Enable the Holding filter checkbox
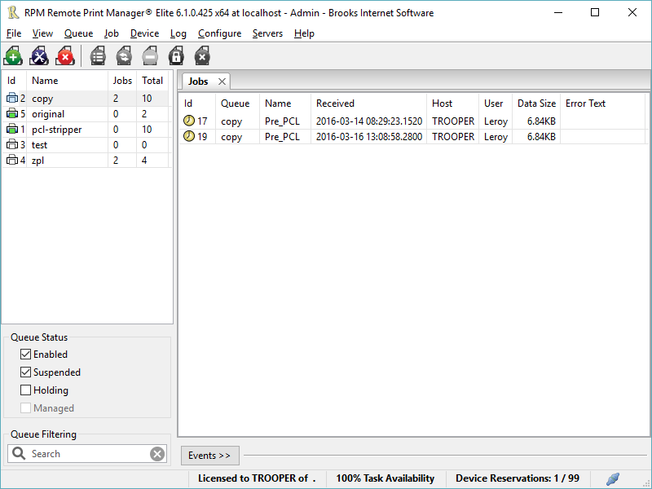Viewport: 652px width, 489px height. click(24, 390)
